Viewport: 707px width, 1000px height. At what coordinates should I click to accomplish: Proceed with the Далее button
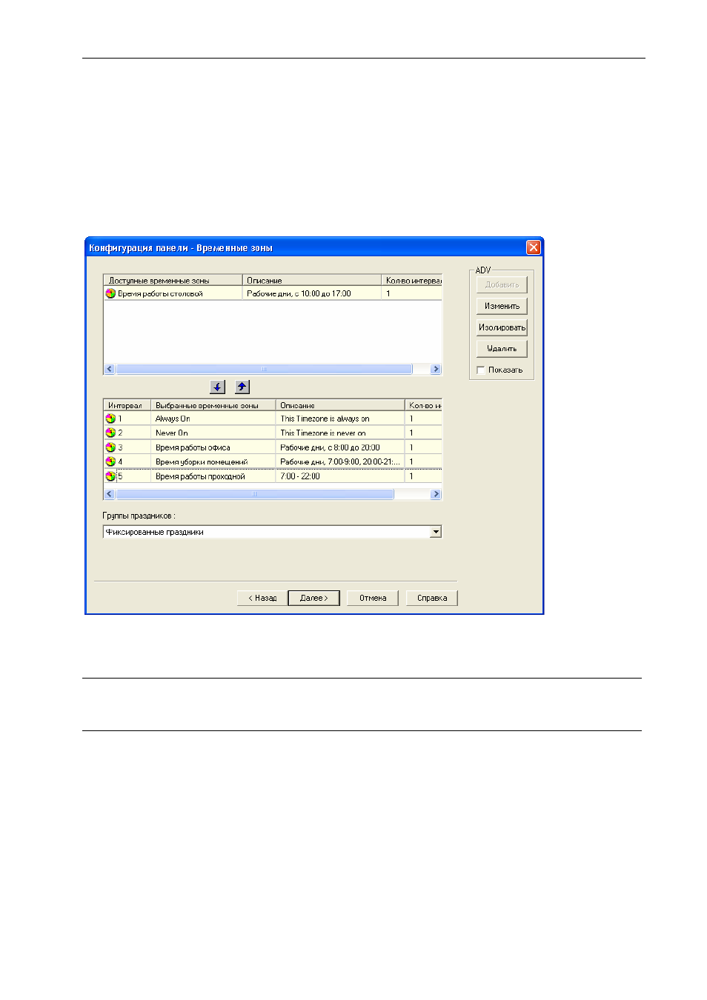tap(313, 598)
